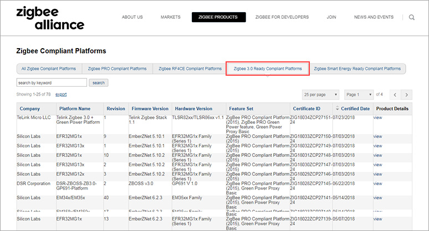Sort by Certified Date column header
Viewport: 429px width, 231px height.
[x=355, y=108]
